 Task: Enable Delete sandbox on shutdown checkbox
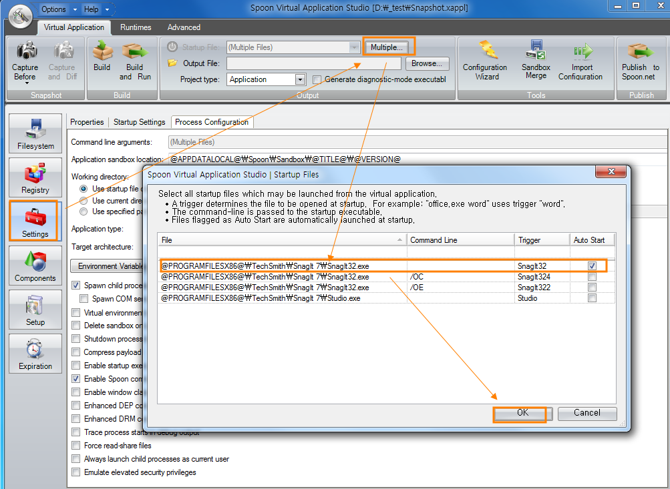[75, 325]
